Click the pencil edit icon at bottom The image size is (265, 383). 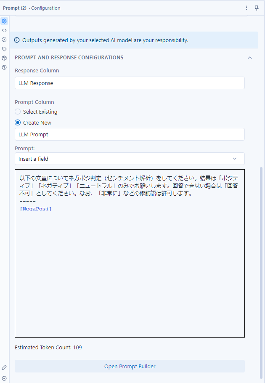pos(4,367)
